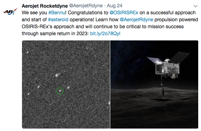Viewport: 201px width, 131px height.
Task: Click the words 'We see you'
Action: pyautogui.click(x=34, y=13)
